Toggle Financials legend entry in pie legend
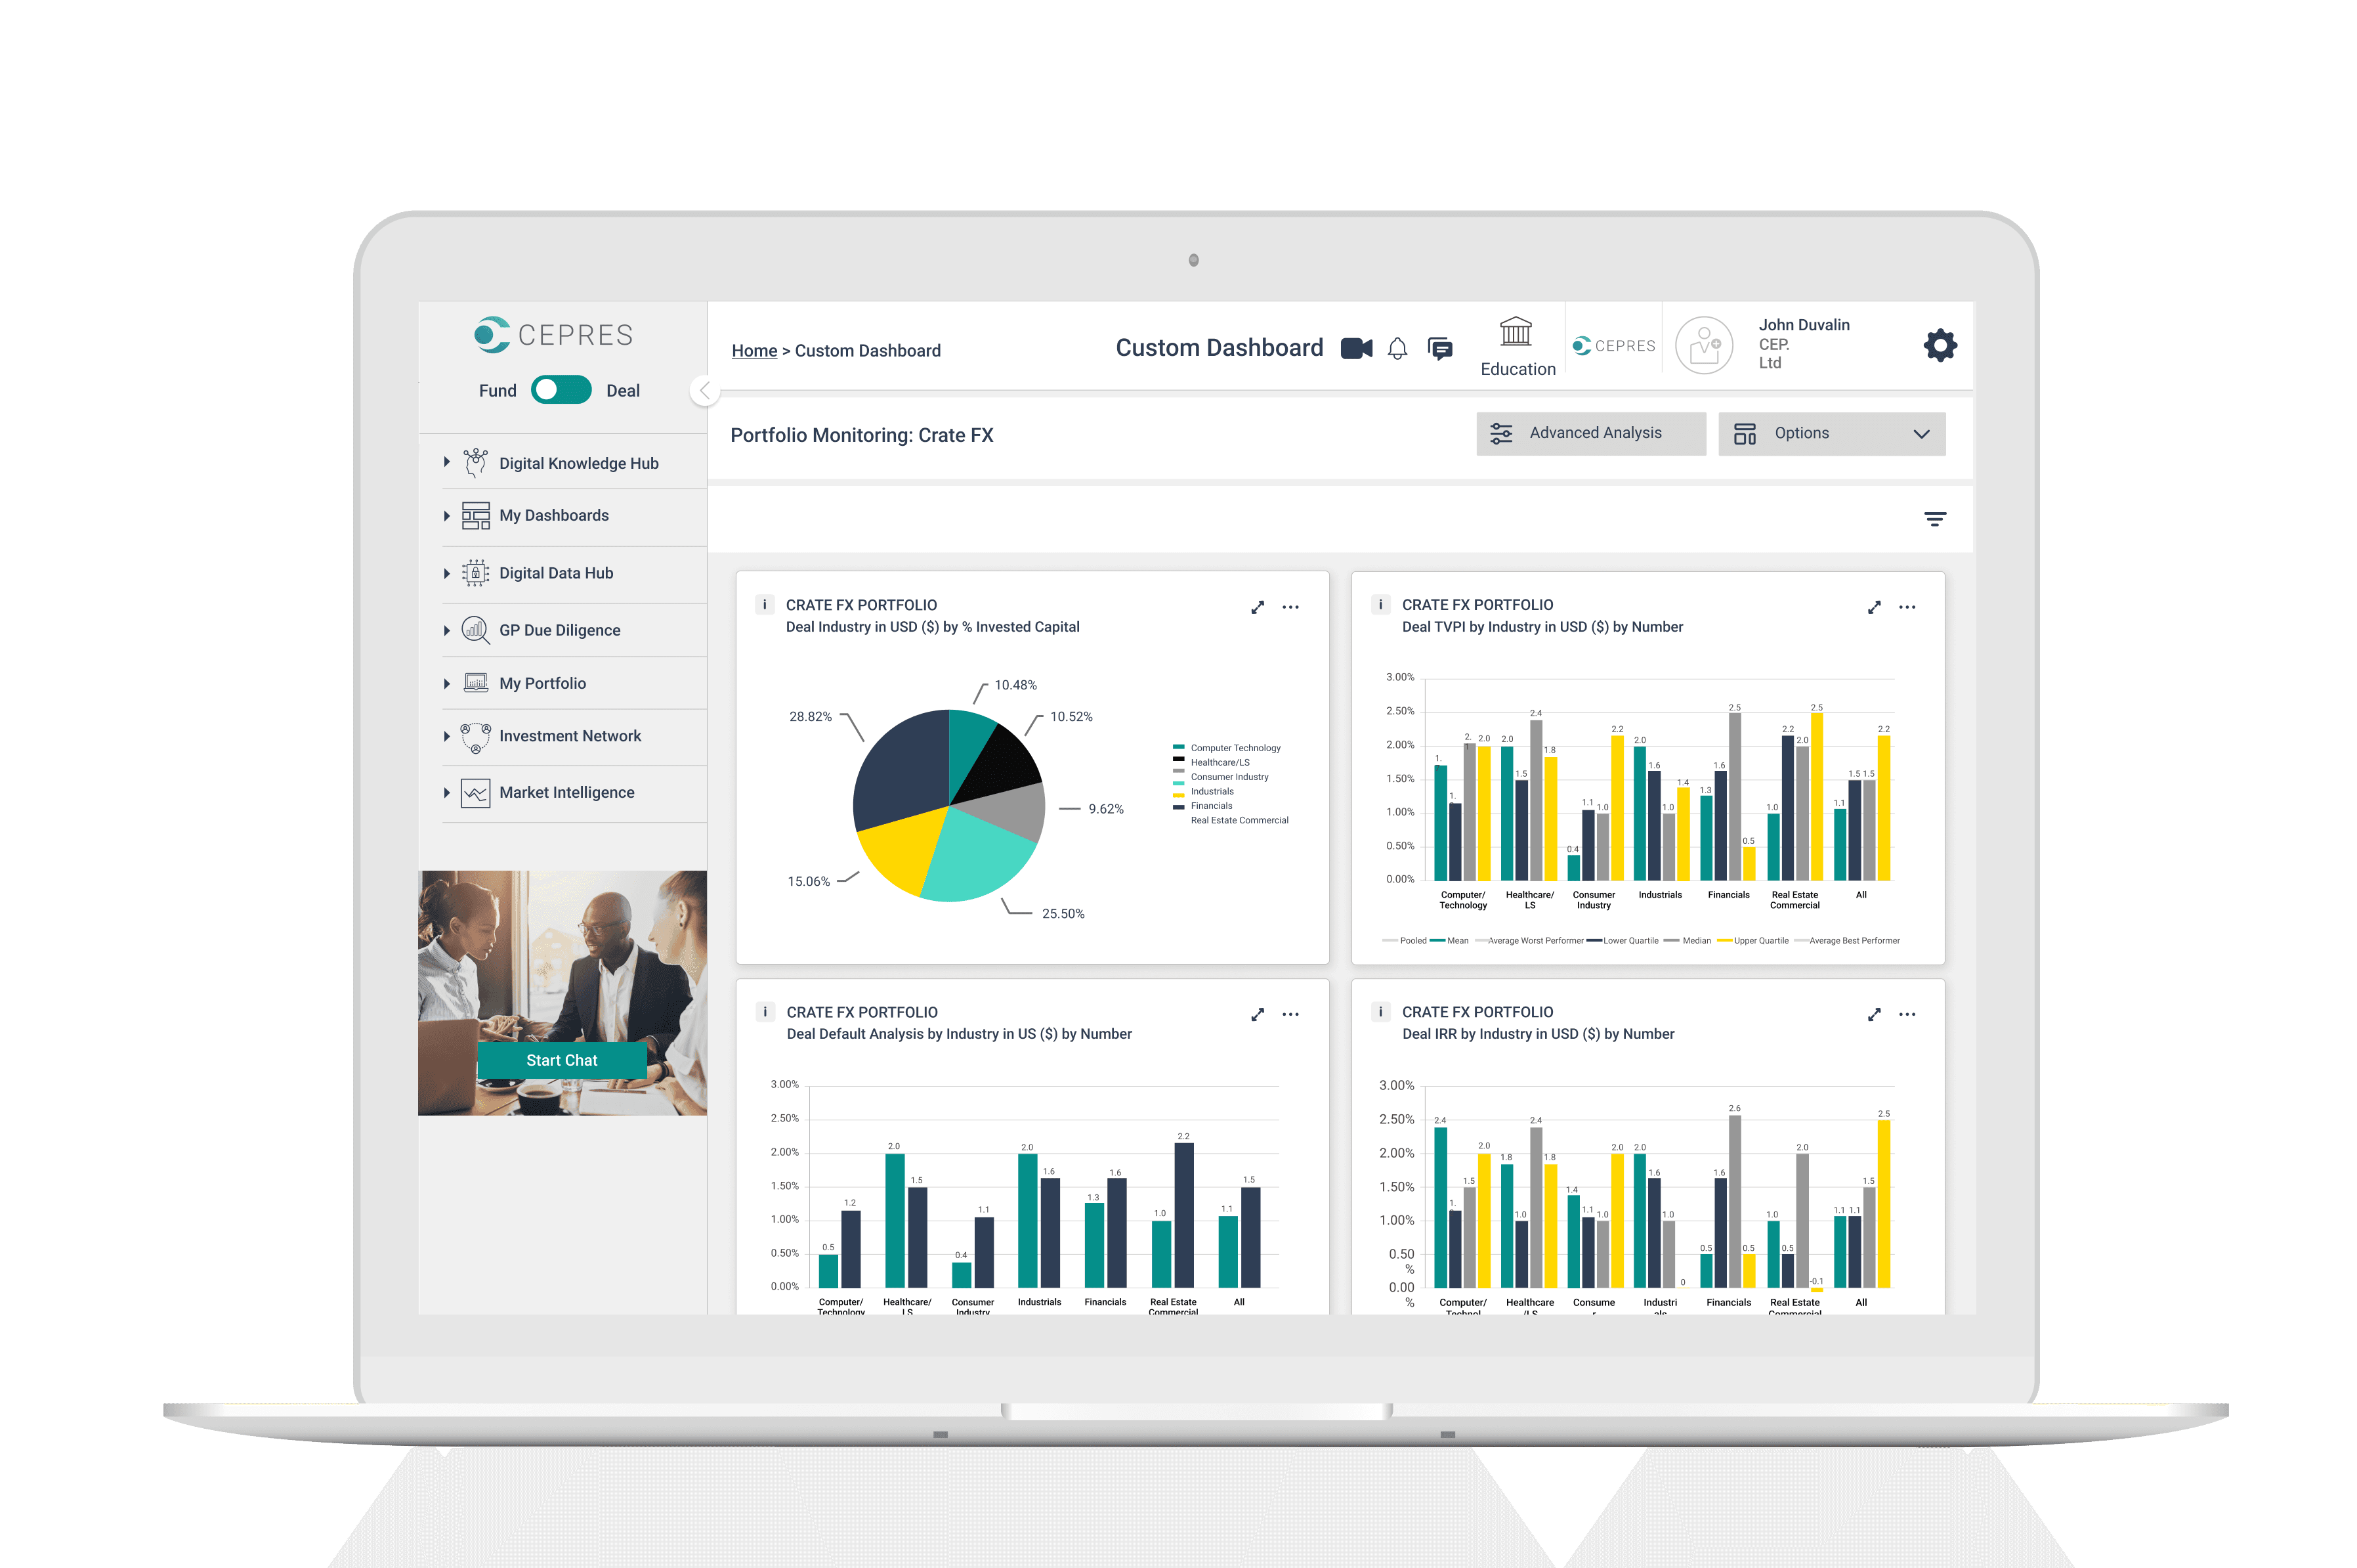The width and height of the screenshot is (2357, 1568). 1202,805
